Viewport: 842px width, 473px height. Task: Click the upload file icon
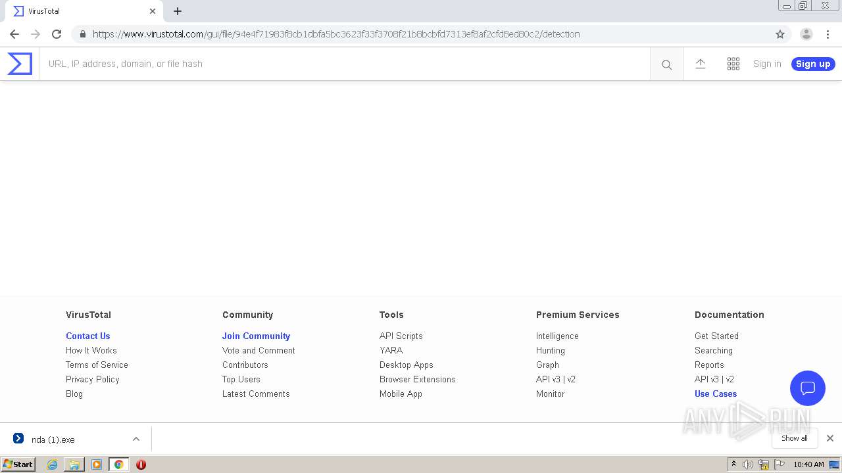tap(701, 64)
